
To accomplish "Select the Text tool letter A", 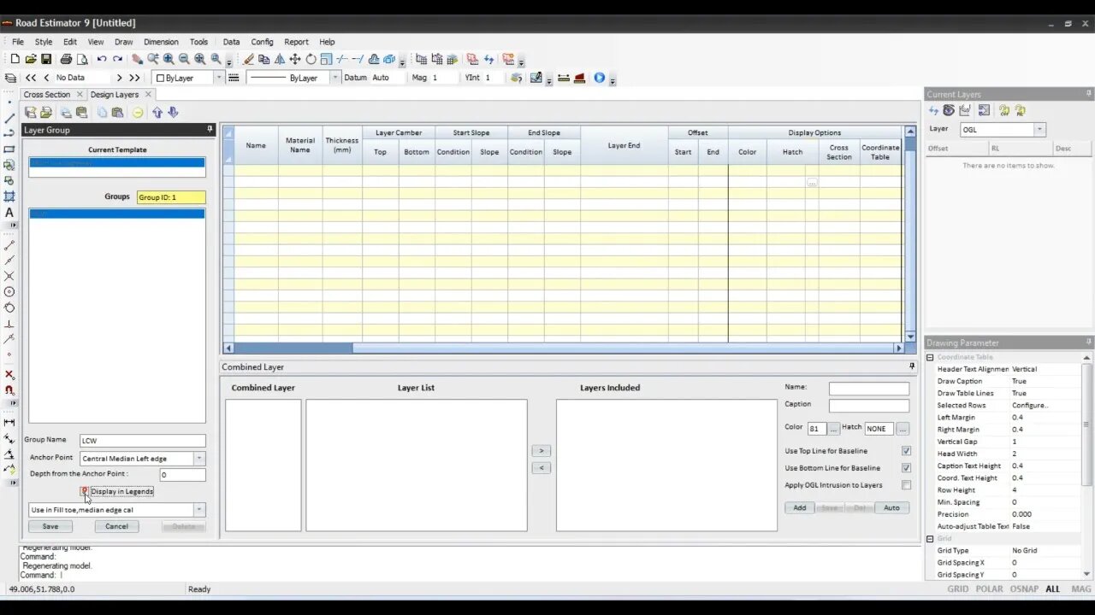I will 9,213.
